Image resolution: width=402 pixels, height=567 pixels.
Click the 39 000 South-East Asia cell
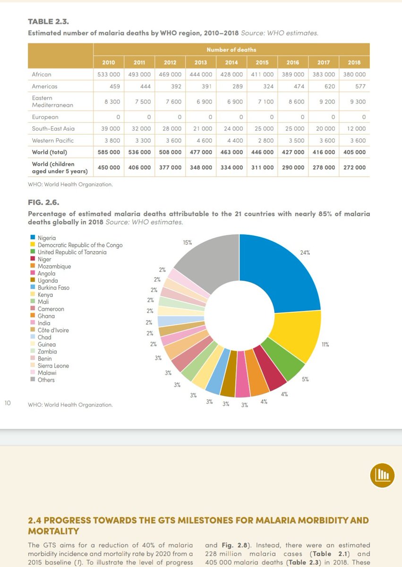(109, 129)
